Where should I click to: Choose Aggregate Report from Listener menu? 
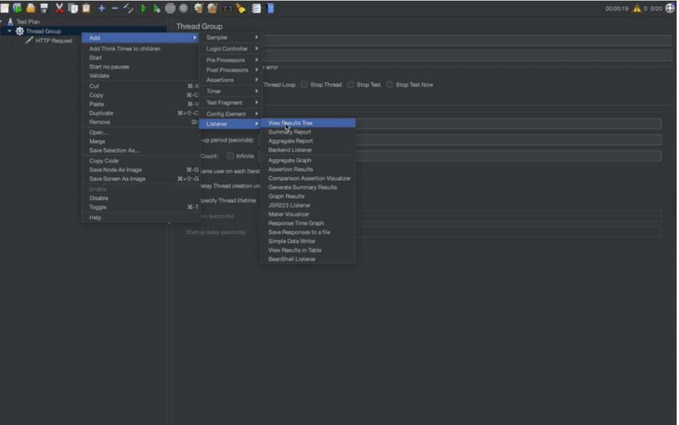coord(290,141)
